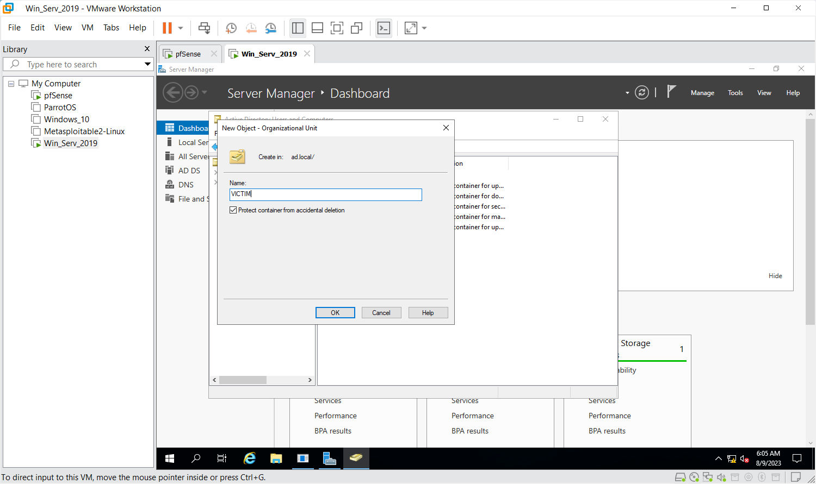Click the VMware CD/DVD status icon
The height and width of the screenshot is (484, 816).
(x=694, y=477)
